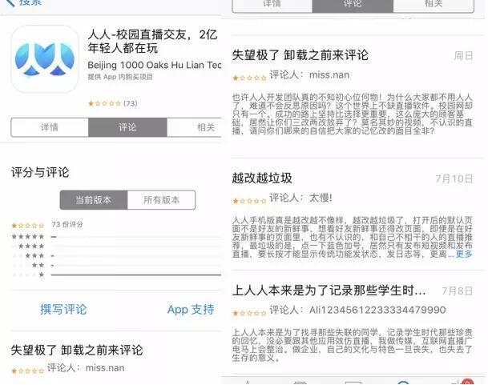The width and height of the screenshot is (488, 385).
Task: Click star rating beside reviewer Ali123456…
Action: tap(249, 313)
